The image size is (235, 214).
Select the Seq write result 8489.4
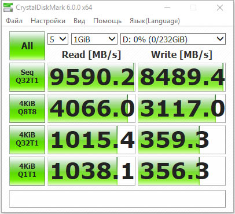[182, 77]
